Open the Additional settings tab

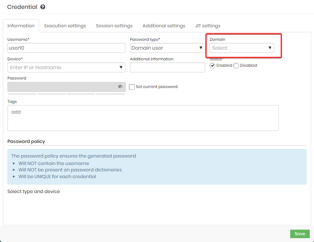(164, 26)
